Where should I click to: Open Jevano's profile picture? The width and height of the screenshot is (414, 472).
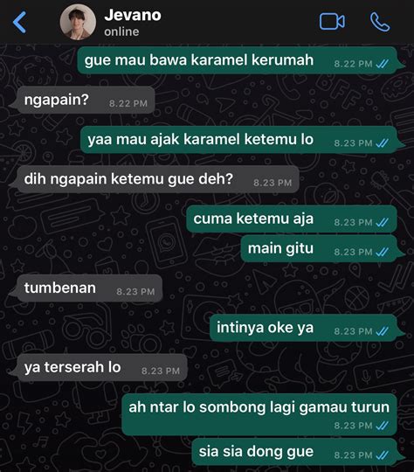(x=78, y=22)
